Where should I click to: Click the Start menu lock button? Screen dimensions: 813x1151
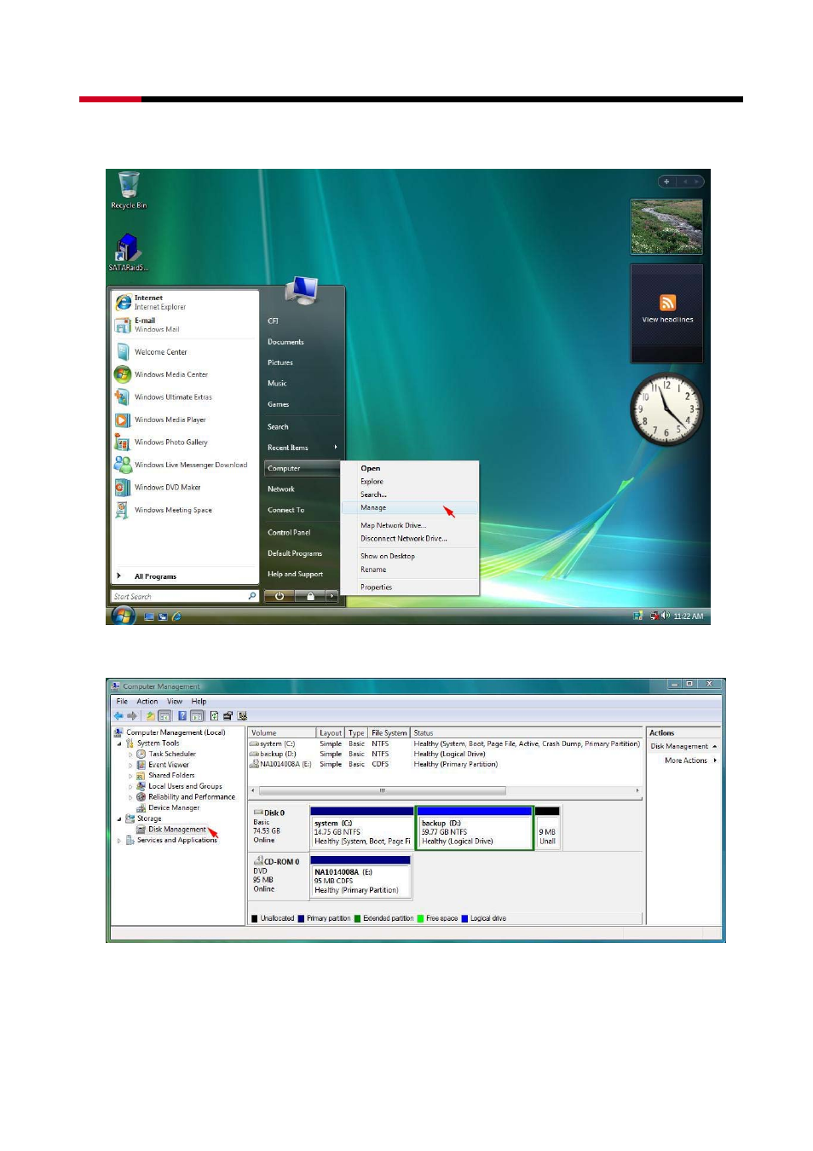[310, 596]
